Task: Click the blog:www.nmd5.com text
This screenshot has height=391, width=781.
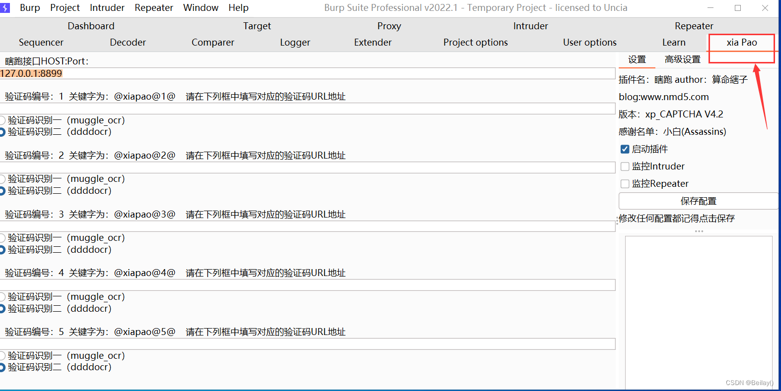Action: tap(664, 97)
